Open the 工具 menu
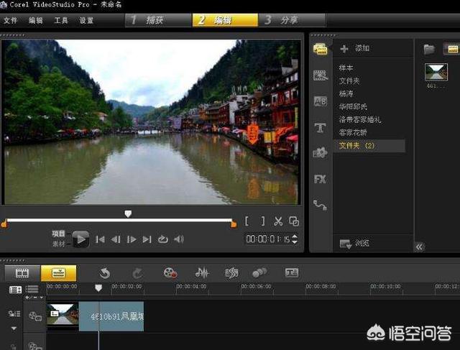The height and width of the screenshot is (350, 460). 61,20
